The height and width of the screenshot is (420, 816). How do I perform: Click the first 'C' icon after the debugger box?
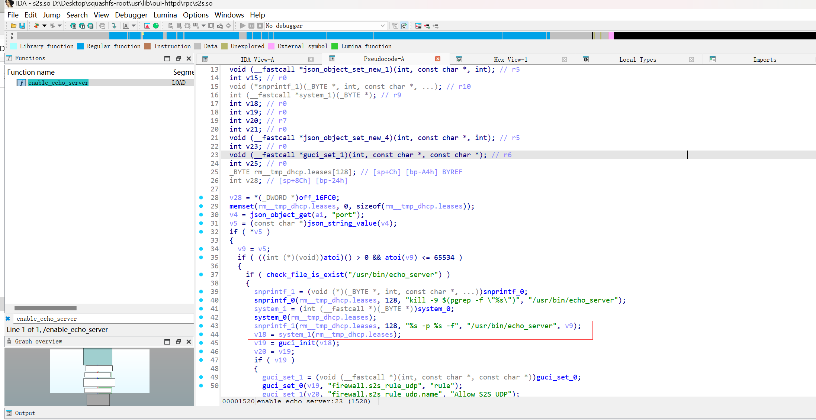click(395, 26)
